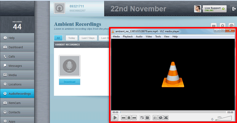Open VLC extended settings equalizer icon
237x123 pixels.
click(147, 118)
